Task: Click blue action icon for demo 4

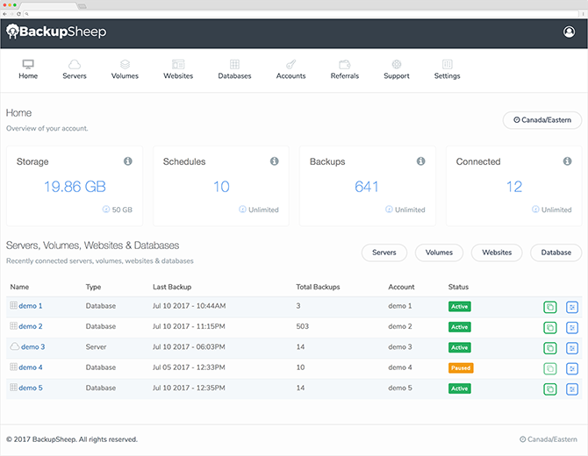Action: pyautogui.click(x=572, y=368)
